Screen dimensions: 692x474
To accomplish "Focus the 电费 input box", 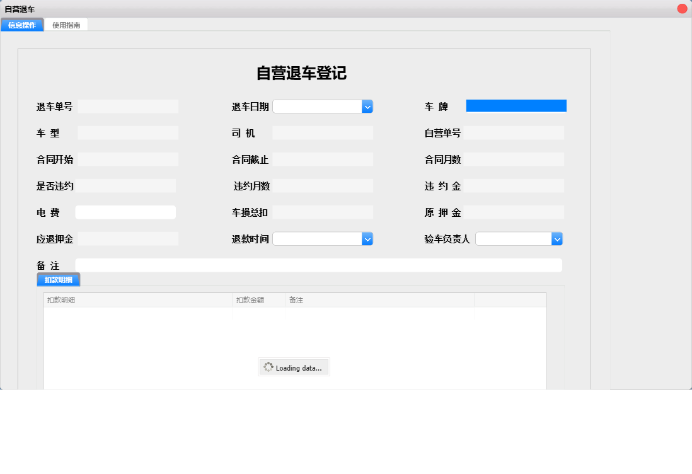I will click(x=125, y=212).
